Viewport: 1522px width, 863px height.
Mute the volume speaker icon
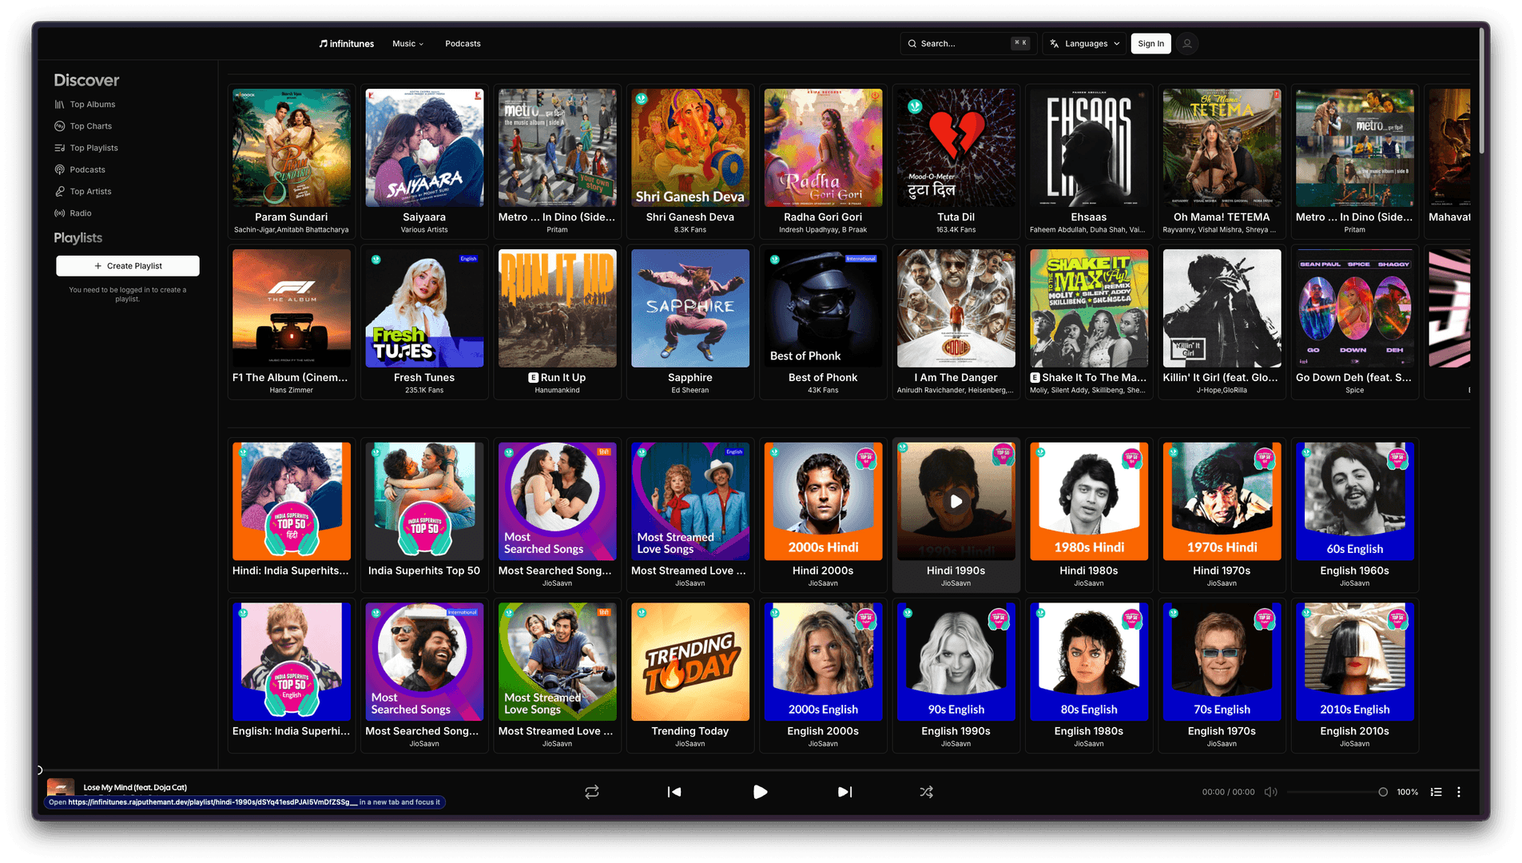point(1270,792)
